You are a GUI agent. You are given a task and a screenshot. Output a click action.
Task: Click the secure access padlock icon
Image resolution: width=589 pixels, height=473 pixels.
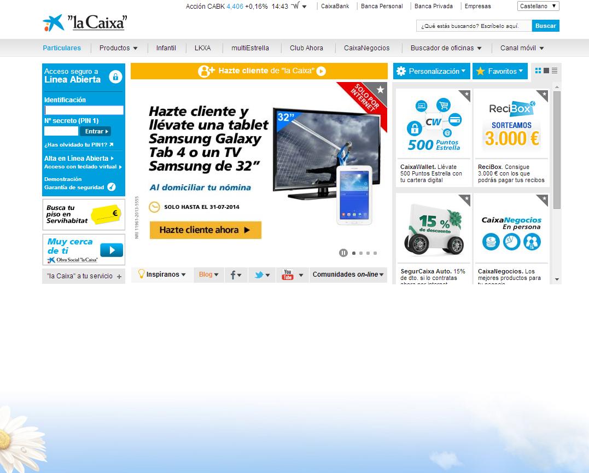[x=115, y=77]
